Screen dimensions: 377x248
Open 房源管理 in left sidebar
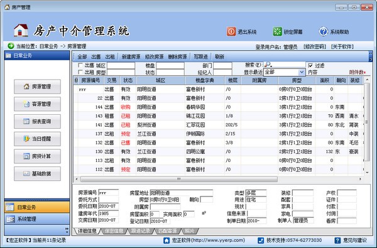[x=37, y=87]
